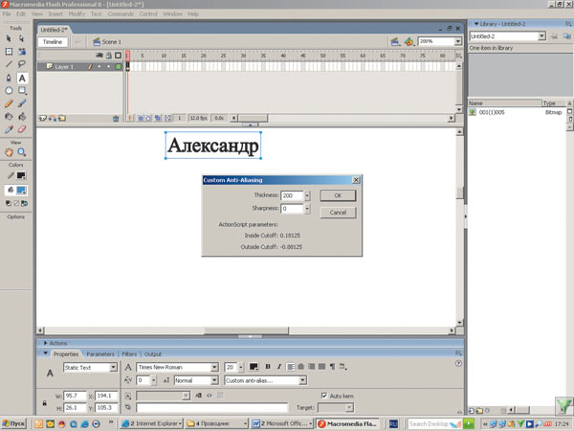Select the Oval tool
This screenshot has width=574, height=431.
9,90
